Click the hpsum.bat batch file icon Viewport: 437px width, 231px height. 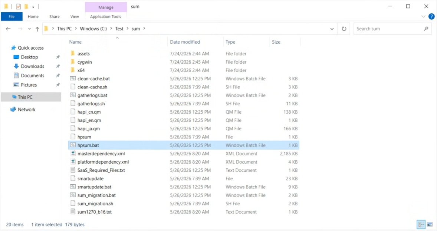(73, 145)
